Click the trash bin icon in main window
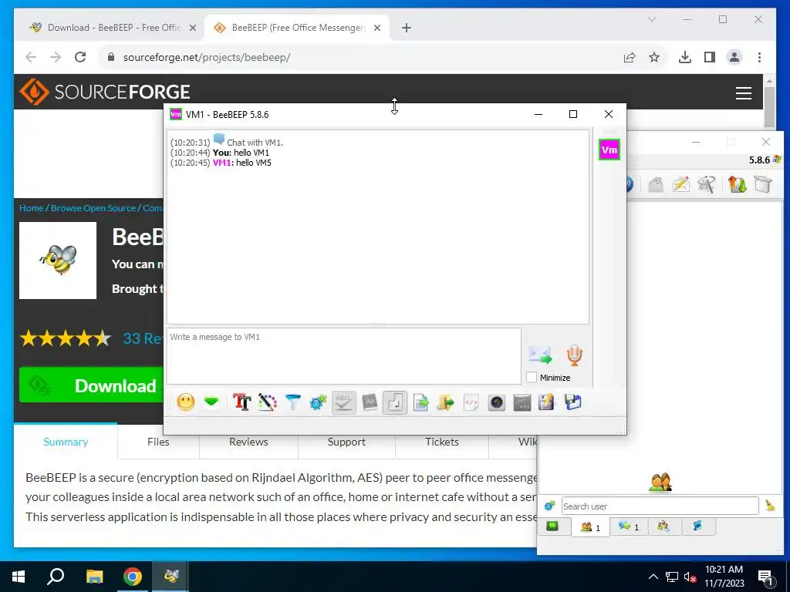This screenshot has width=790, height=592. (763, 184)
